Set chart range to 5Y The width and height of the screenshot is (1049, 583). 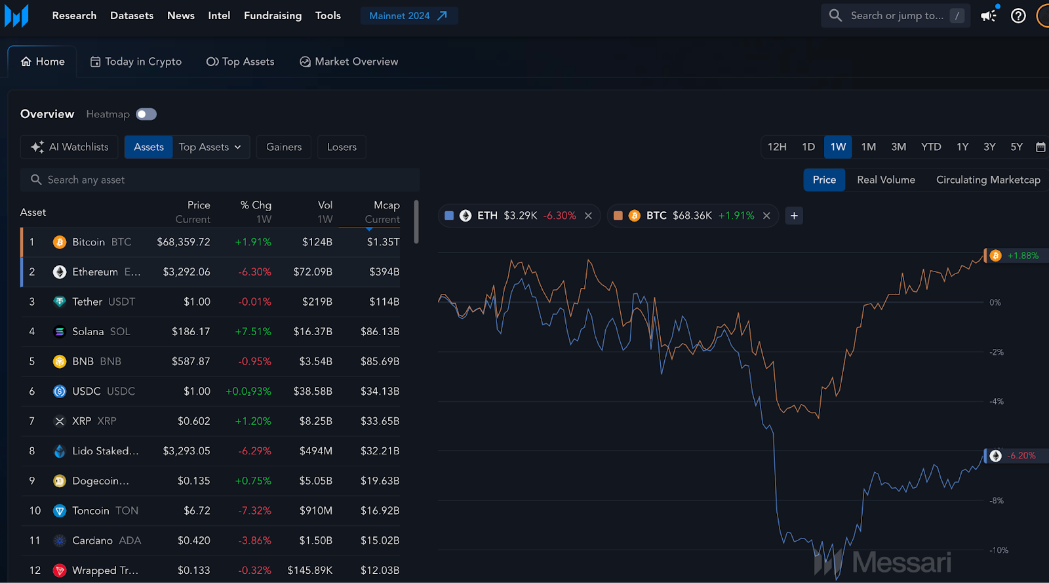(x=1017, y=147)
